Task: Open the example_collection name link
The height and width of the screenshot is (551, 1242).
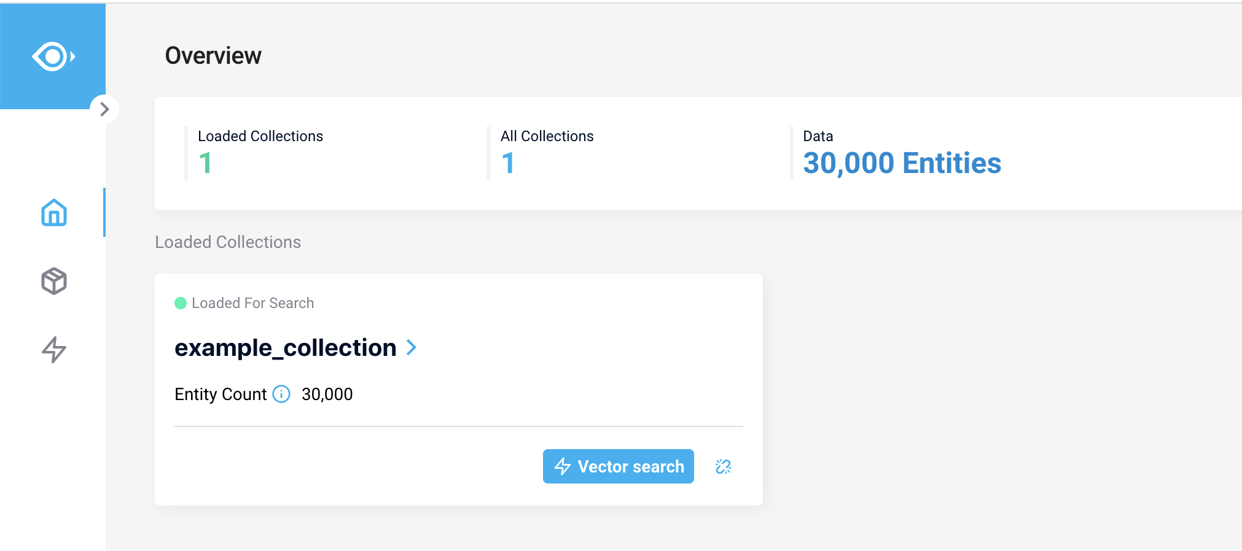Action: pyautogui.click(x=285, y=348)
